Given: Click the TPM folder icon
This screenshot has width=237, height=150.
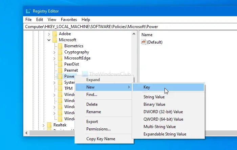Looking at the screenshot, I should 60,89.
